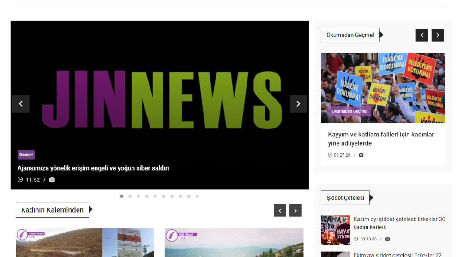Click the 09:27 20 timestamp text
This screenshot has height=257, width=457.
click(342, 155)
